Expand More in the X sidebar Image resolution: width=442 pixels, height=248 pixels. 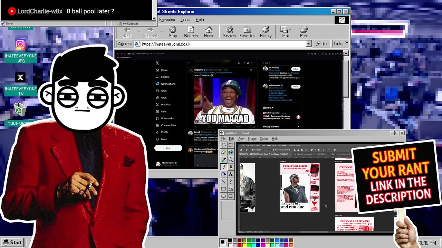click(x=162, y=139)
